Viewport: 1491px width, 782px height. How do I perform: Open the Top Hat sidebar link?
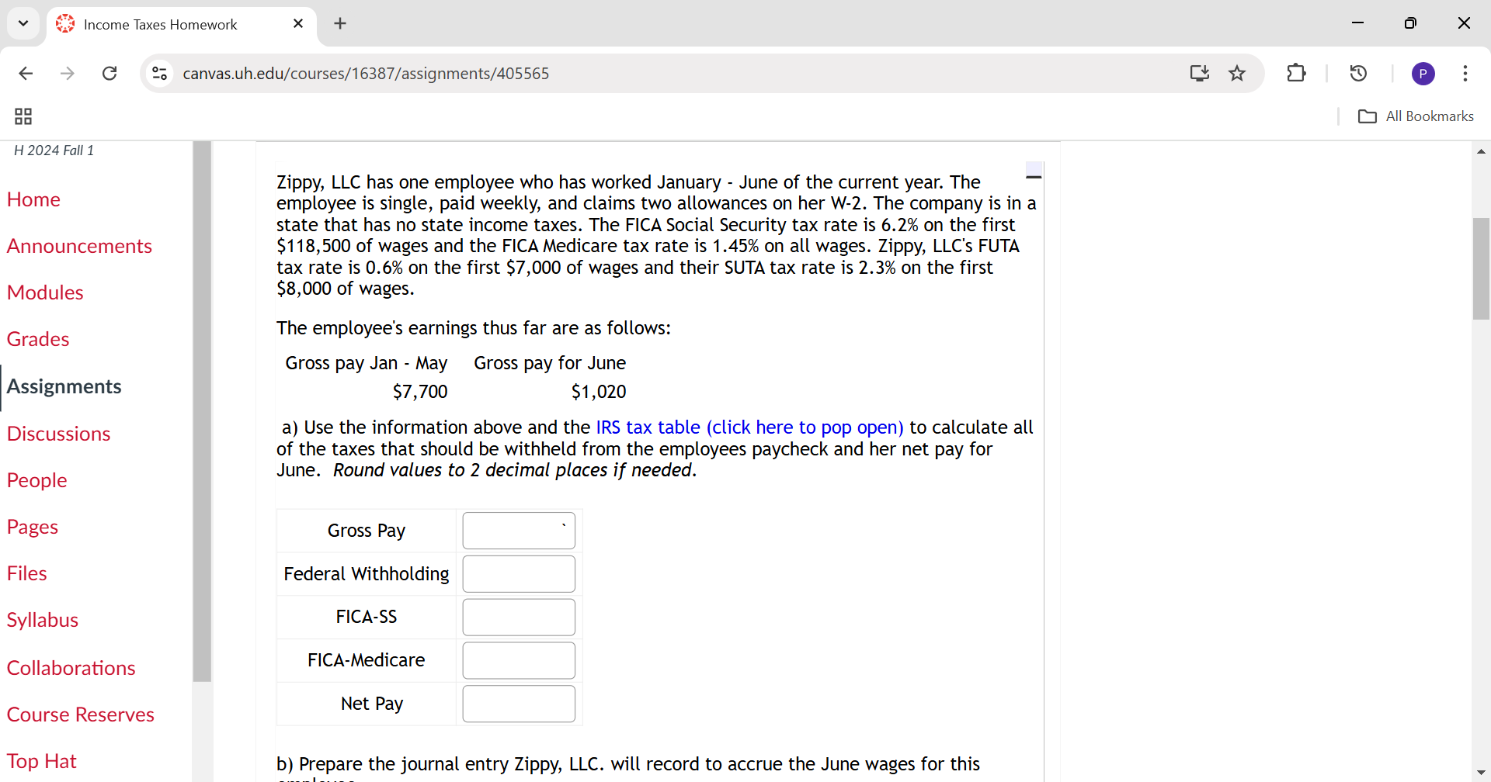[x=42, y=761]
